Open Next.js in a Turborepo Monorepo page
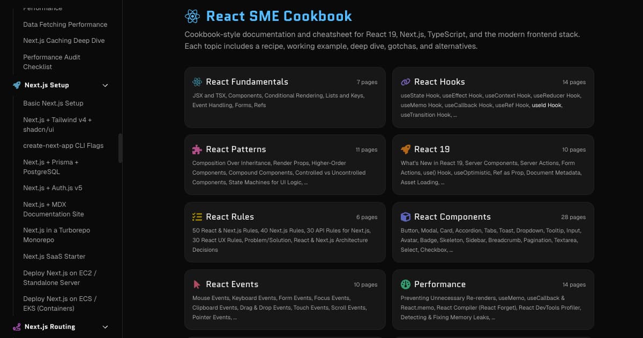 56,235
